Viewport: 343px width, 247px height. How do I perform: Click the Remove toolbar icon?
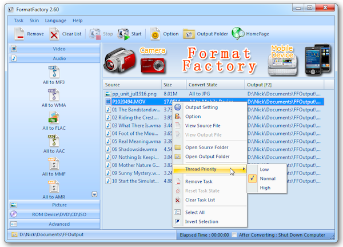(19, 34)
